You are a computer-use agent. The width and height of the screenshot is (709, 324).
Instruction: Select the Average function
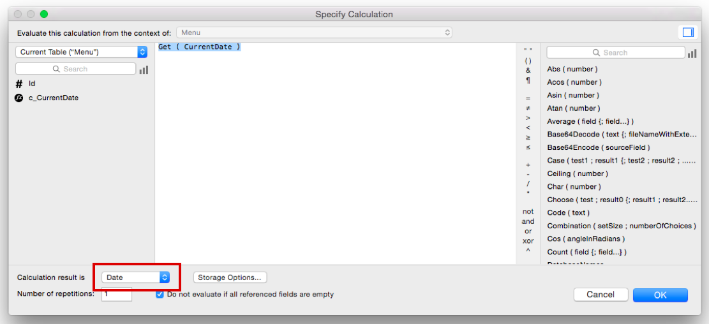pos(590,121)
